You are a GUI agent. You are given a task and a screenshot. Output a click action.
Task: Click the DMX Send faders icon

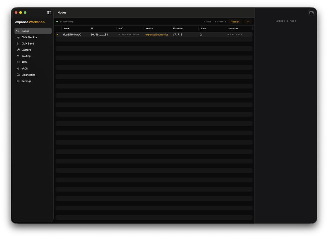pyautogui.click(x=18, y=43)
